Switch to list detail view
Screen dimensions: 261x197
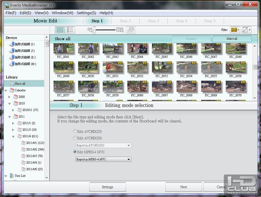pyautogui.click(x=70, y=30)
